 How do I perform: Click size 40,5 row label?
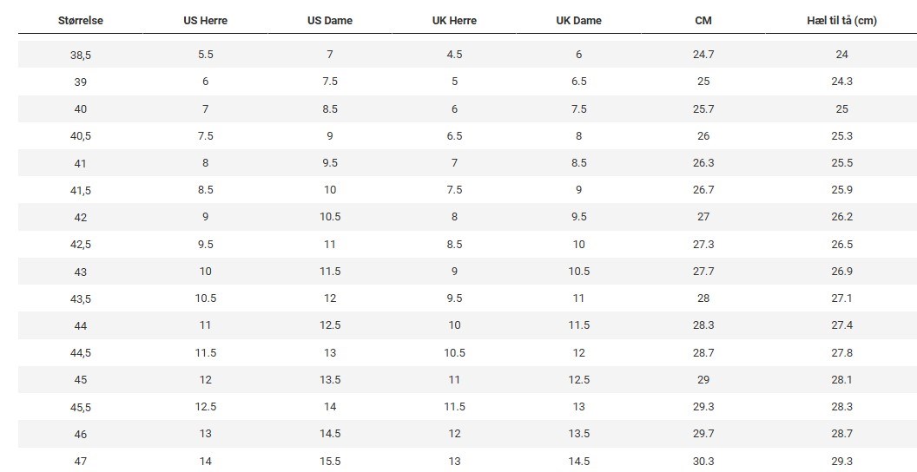(81, 136)
